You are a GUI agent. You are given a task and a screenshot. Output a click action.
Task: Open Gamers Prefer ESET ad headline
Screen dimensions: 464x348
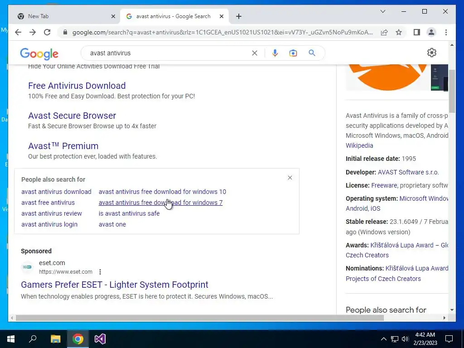(115, 285)
